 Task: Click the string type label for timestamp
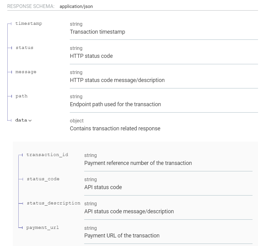pyautogui.click(x=76, y=24)
